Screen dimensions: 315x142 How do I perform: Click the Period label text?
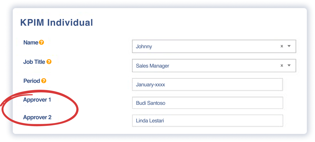click(x=31, y=81)
